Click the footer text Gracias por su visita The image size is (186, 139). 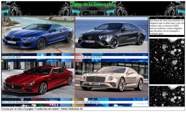coord(42,109)
